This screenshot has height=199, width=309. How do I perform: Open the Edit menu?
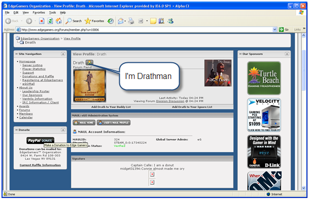point(16,13)
